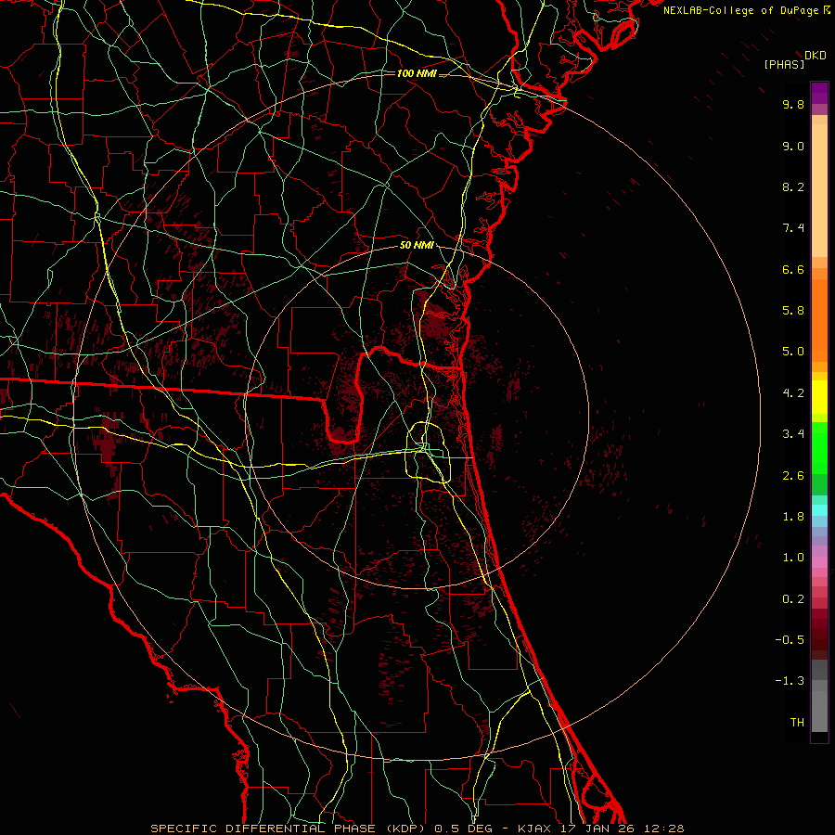The image size is (835, 835).
Task: Pick the cyan band near the 1.8 label
Action: coord(819,509)
